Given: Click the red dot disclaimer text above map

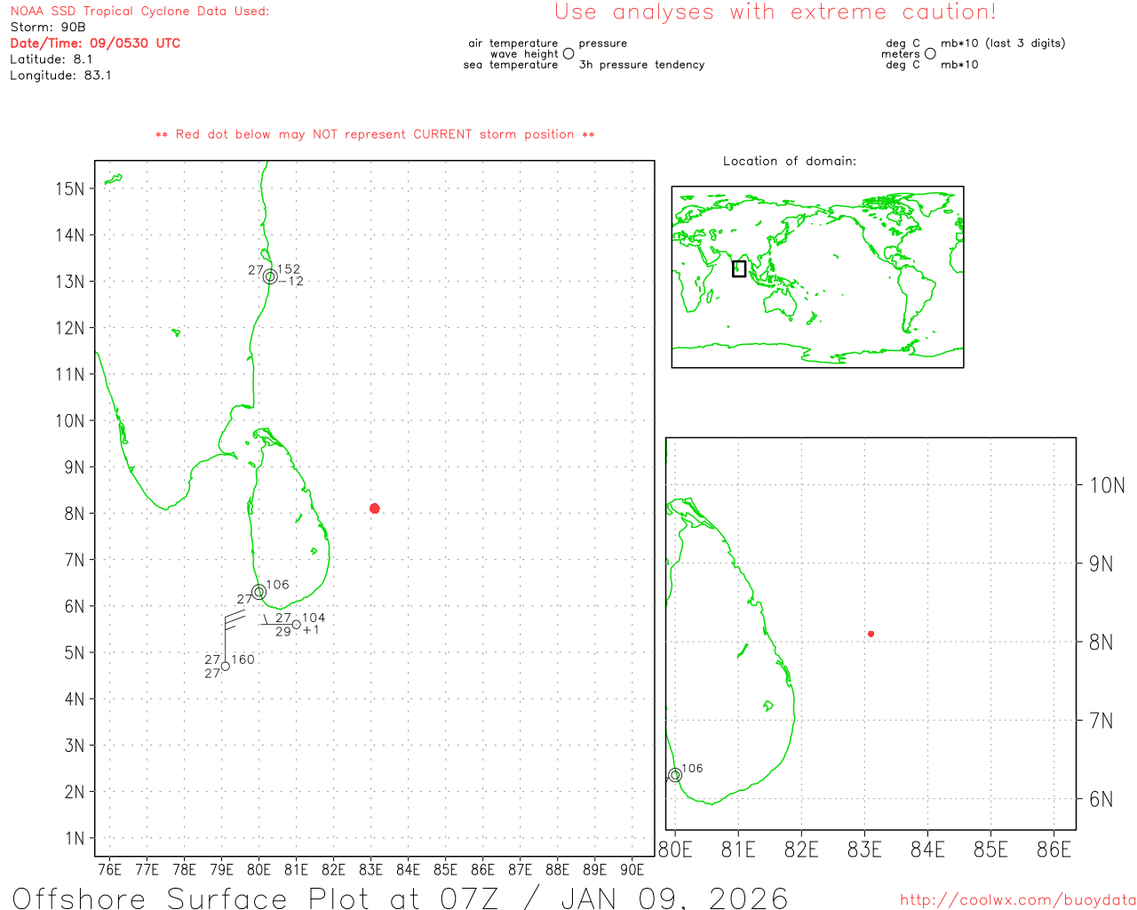Looking at the screenshot, I should pyautogui.click(x=375, y=134).
